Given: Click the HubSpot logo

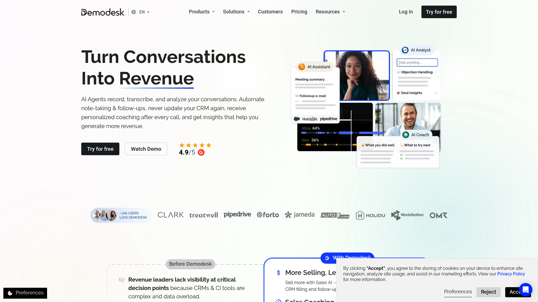Looking at the screenshot, I should (x=310, y=119).
